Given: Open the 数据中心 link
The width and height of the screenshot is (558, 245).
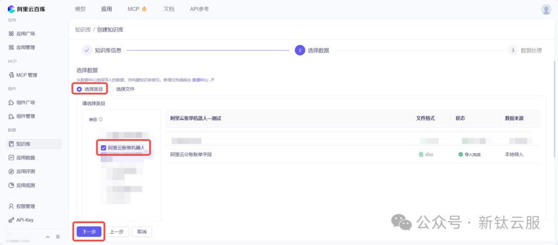Looking at the screenshot, I should (203, 80).
